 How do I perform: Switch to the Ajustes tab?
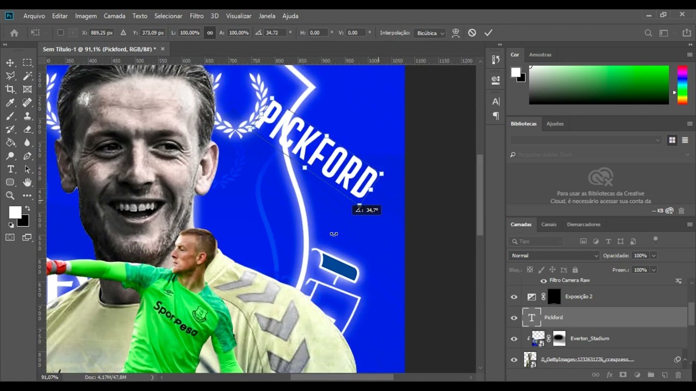[x=555, y=124]
